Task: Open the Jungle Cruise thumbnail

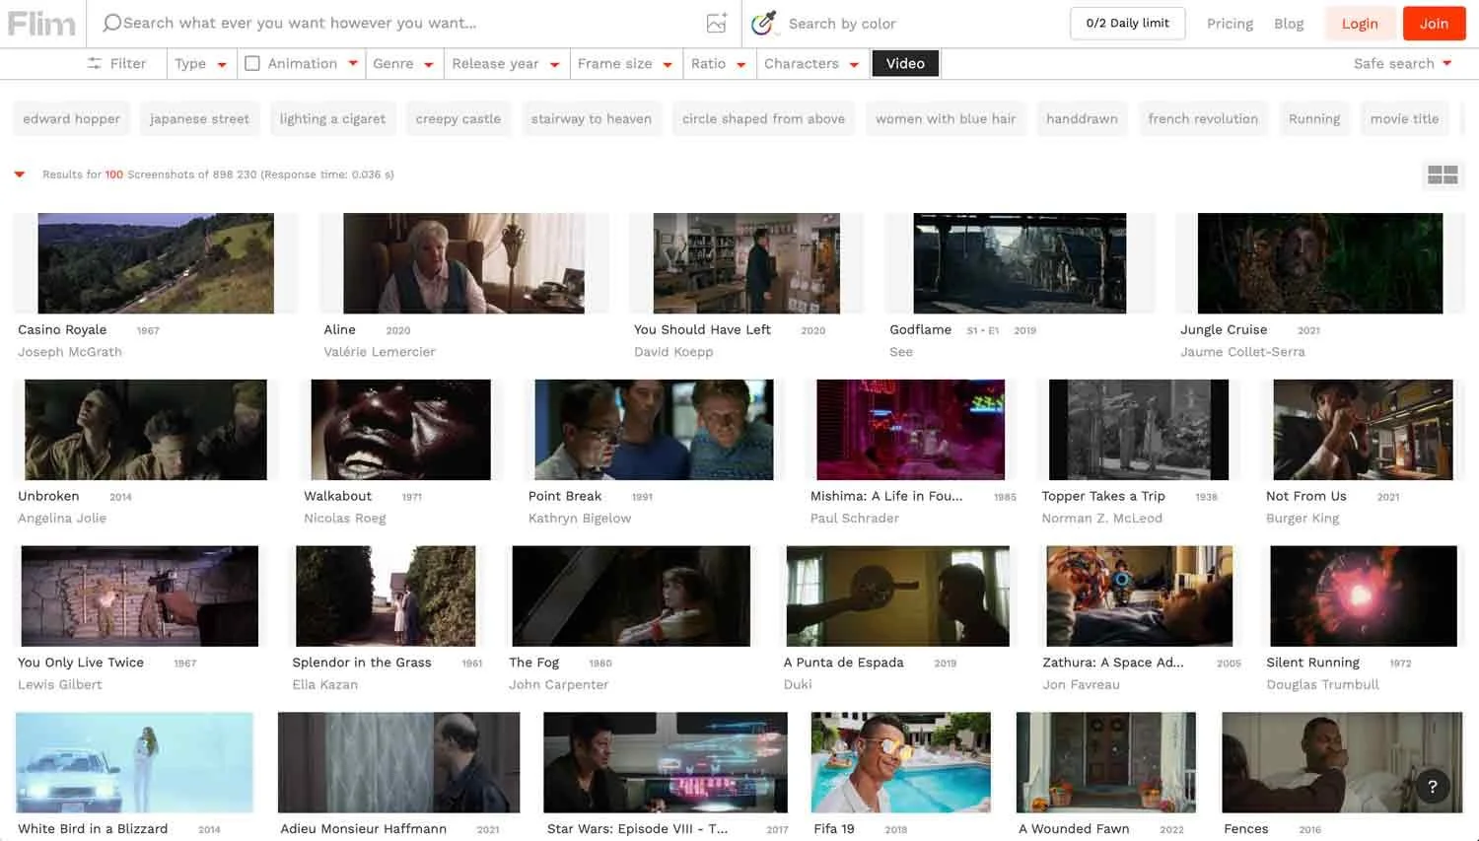Action: pos(1320,263)
